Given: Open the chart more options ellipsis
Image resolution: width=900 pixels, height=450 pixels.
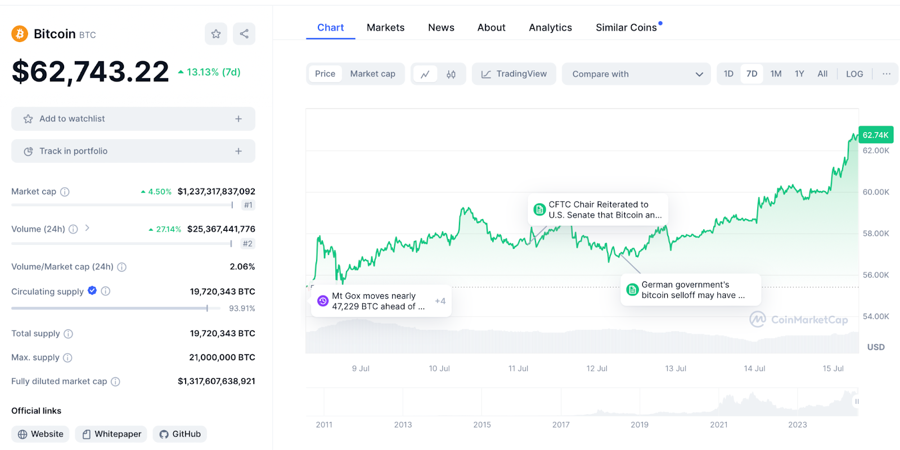Looking at the screenshot, I should click(x=886, y=74).
